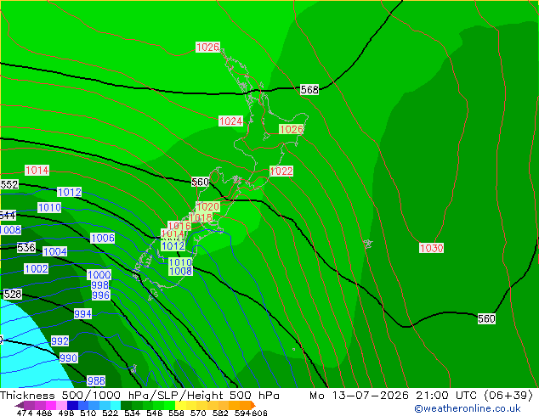Click the 528 height label
This screenshot has height=416, width=539.
point(13,294)
